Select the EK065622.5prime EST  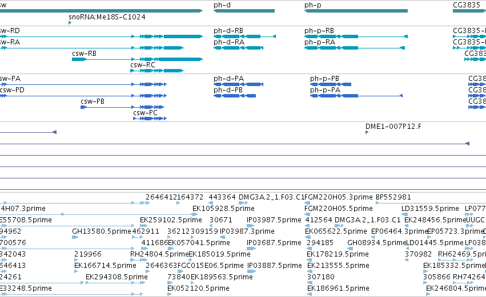336,231
